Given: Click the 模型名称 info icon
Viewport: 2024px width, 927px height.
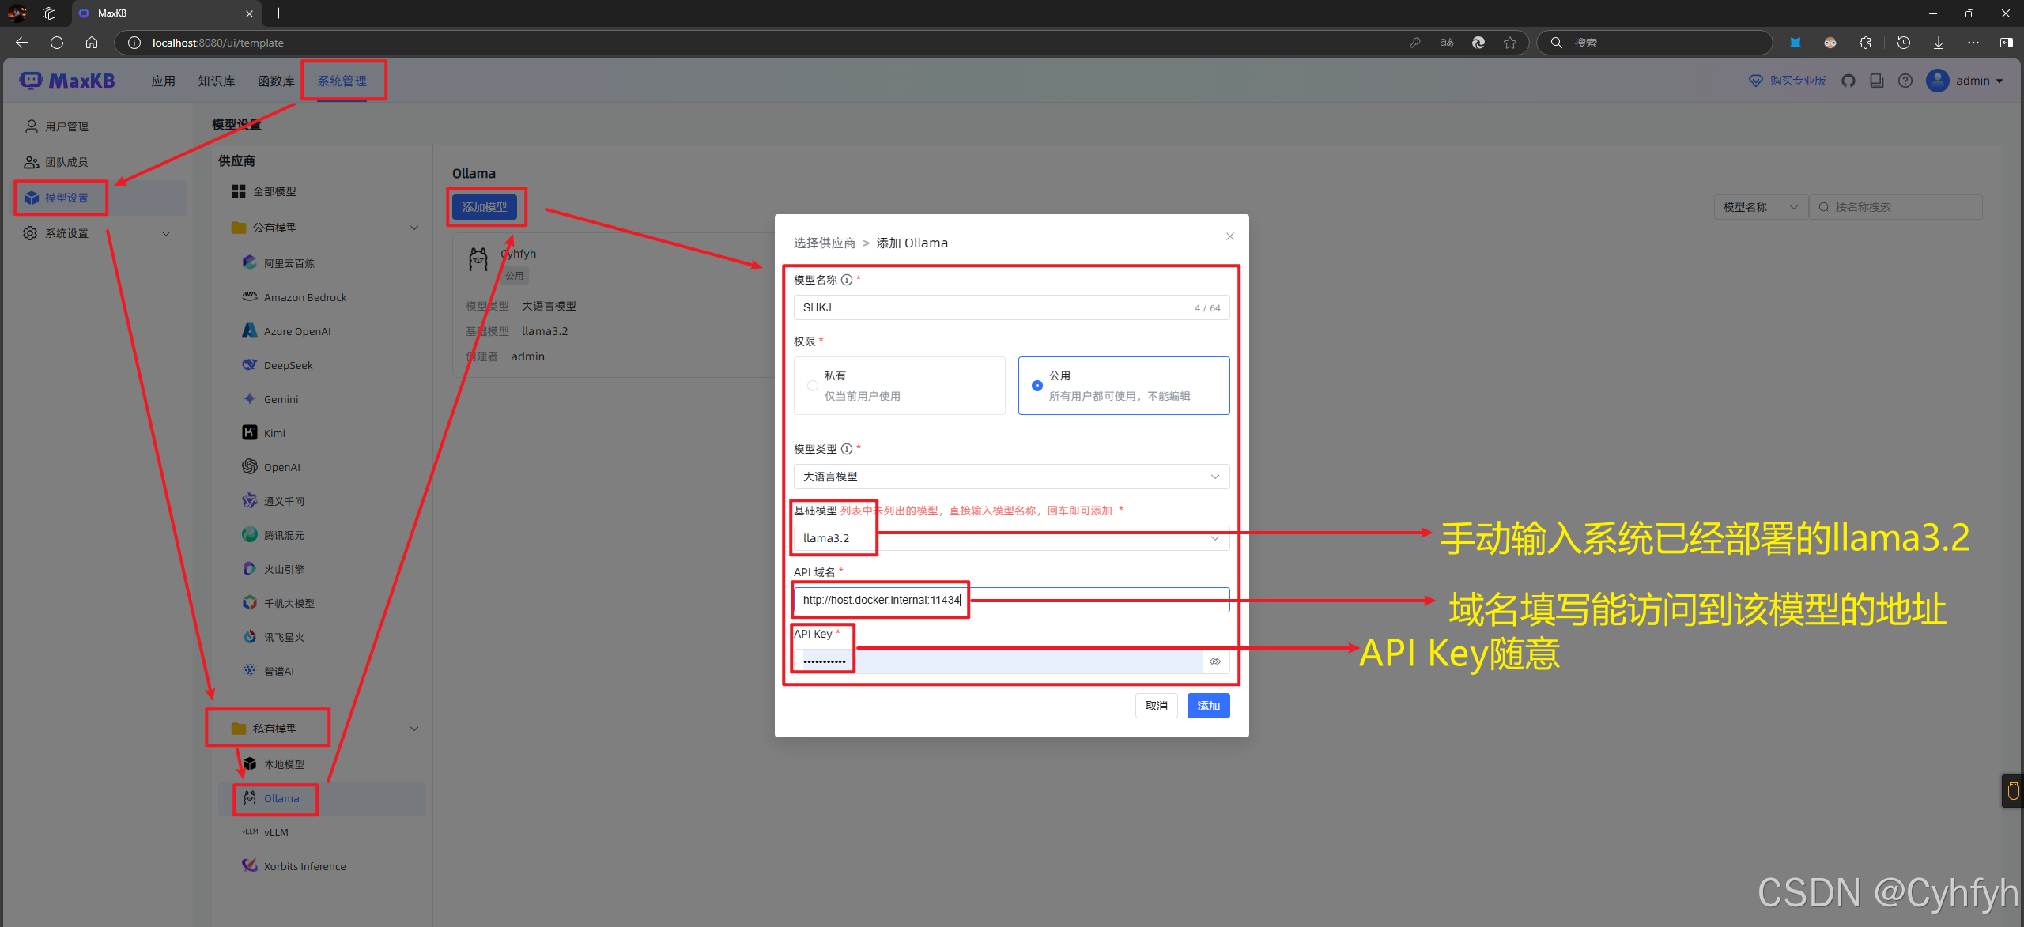Looking at the screenshot, I should tap(847, 280).
